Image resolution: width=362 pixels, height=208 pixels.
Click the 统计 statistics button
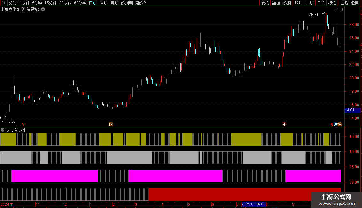click(x=298, y=3)
